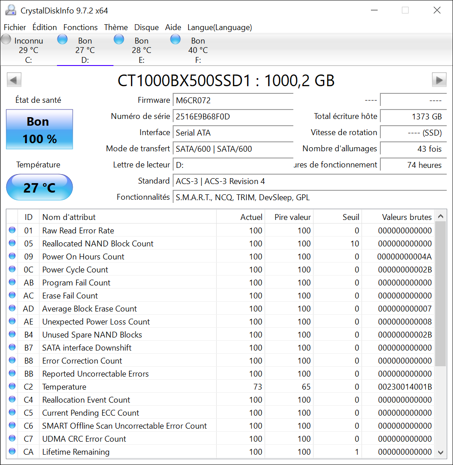This screenshot has height=465, width=453.
Task: Click the Nom d'attribut column header
Action: pyautogui.click(x=128, y=217)
